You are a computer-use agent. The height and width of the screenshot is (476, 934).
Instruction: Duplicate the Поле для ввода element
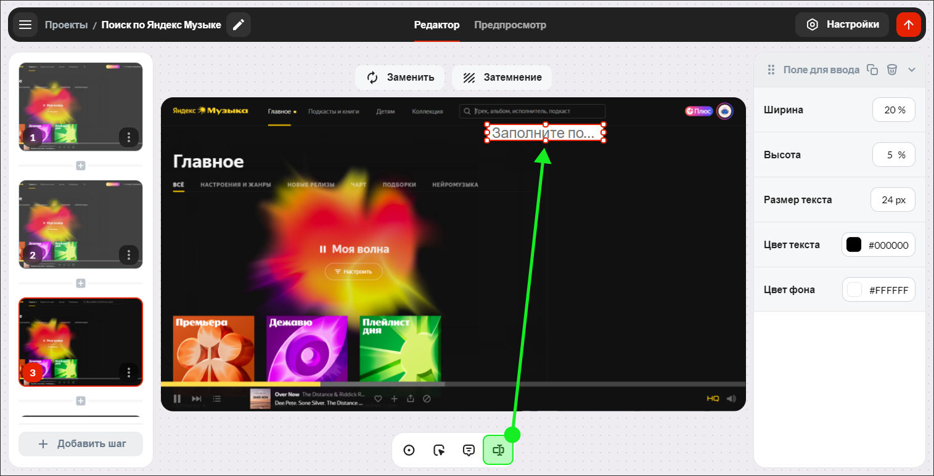pyautogui.click(x=872, y=70)
